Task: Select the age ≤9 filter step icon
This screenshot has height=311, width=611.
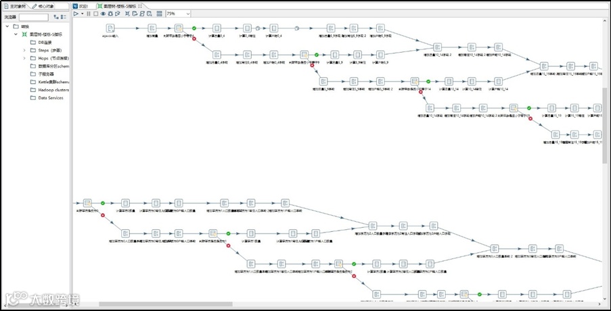Action: pyautogui.click(x=304, y=55)
